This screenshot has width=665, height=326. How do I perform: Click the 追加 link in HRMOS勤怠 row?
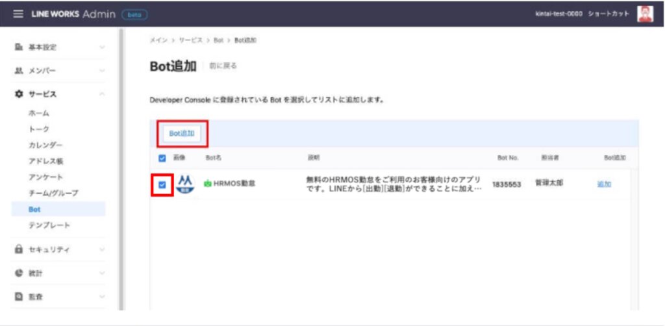pyautogui.click(x=604, y=184)
